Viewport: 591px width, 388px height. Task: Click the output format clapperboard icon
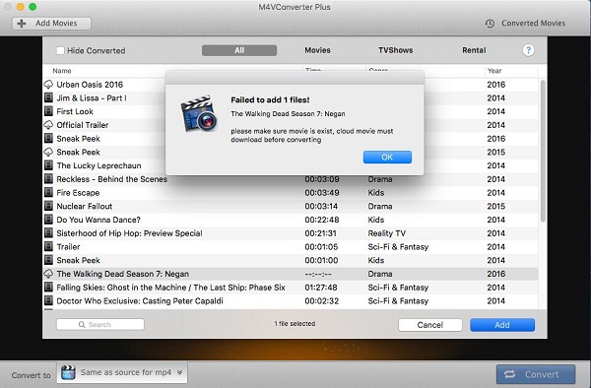tap(68, 372)
